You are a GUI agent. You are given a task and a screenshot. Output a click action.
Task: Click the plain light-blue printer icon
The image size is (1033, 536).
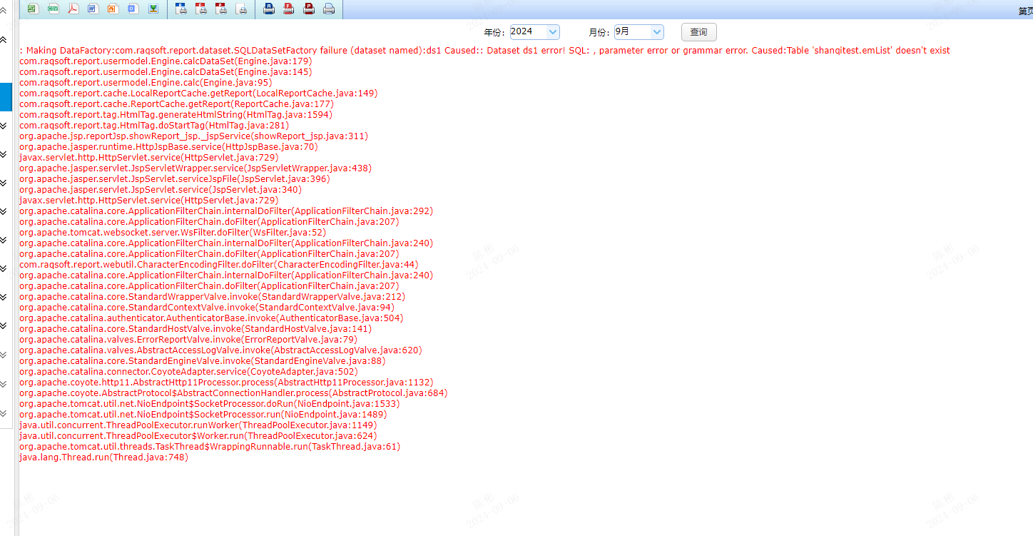tap(329, 9)
